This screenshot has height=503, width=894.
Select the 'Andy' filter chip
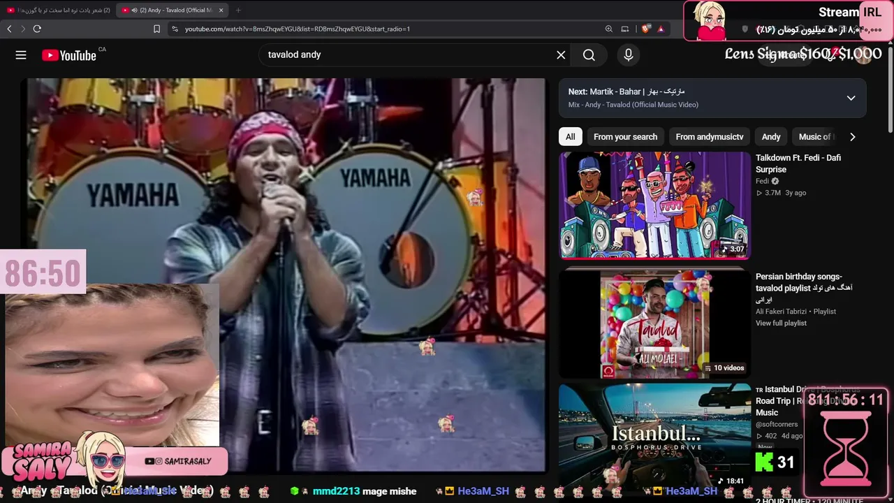click(x=771, y=137)
